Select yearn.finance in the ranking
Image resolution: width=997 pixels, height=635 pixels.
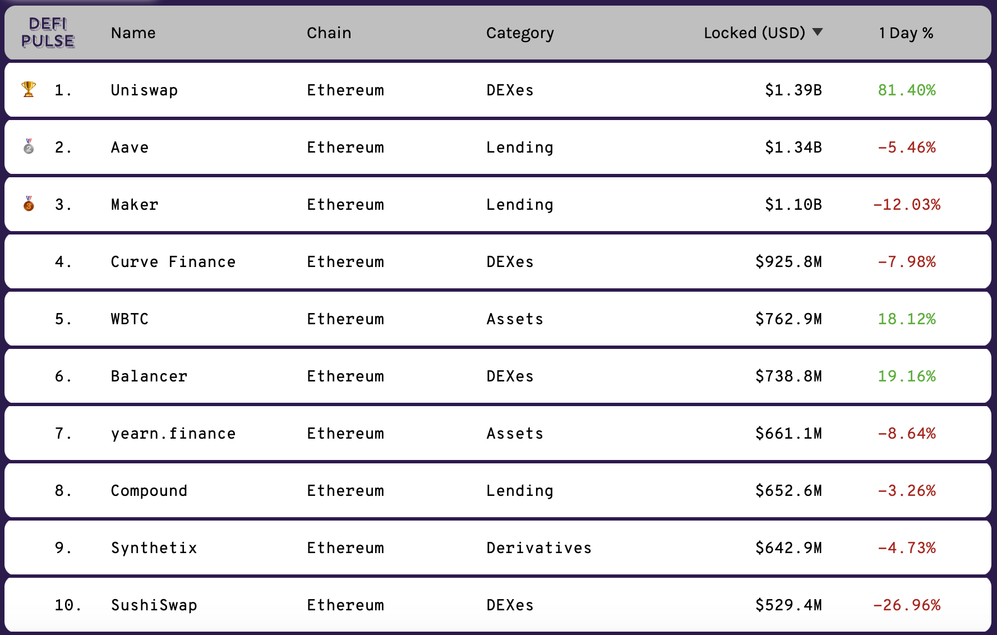tap(173, 434)
